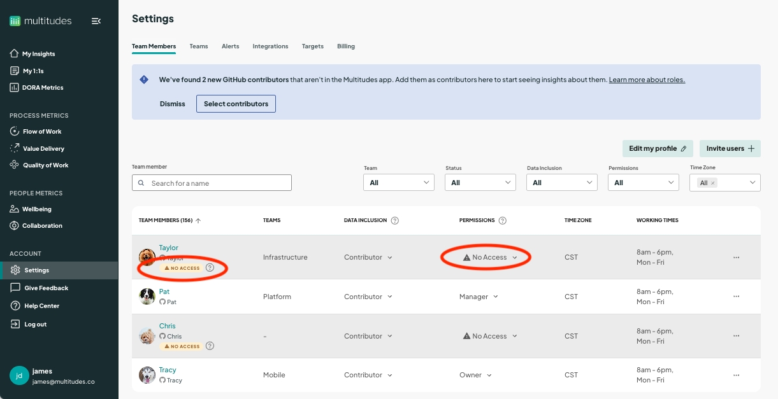
Task: Expand the Team filter dropdown
Action: pyautogui.click(x=398, y=183)
